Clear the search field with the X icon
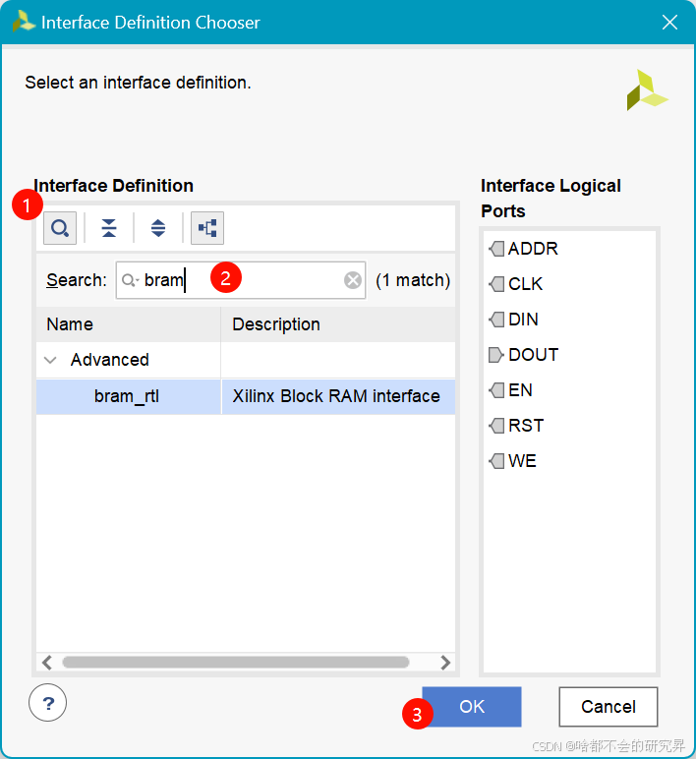This screenshot has width=696, height=759. 353,280
